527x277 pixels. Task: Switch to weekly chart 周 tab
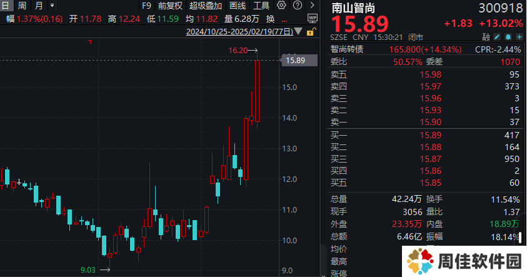click(x=22, y=6)
